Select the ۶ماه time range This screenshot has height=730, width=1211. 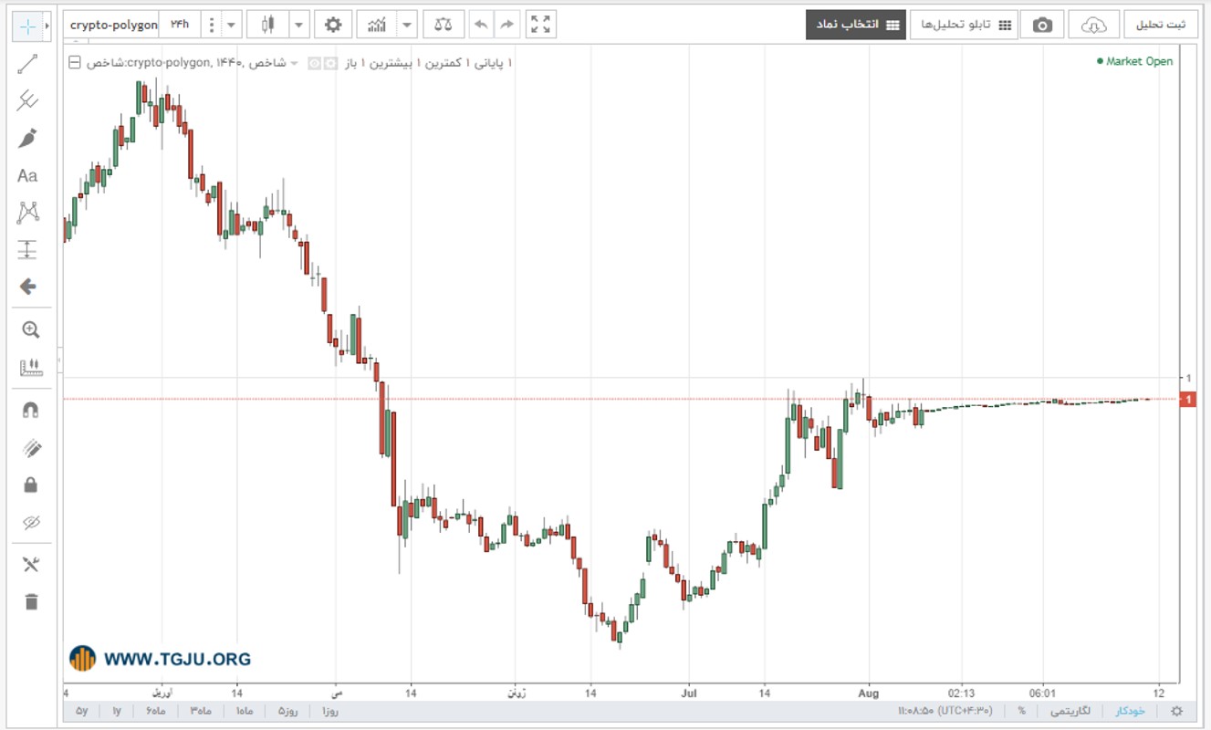click(x=157, y=711)
